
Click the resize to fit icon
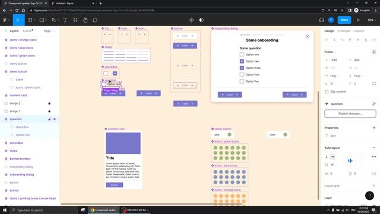click(x=374, y=52)
